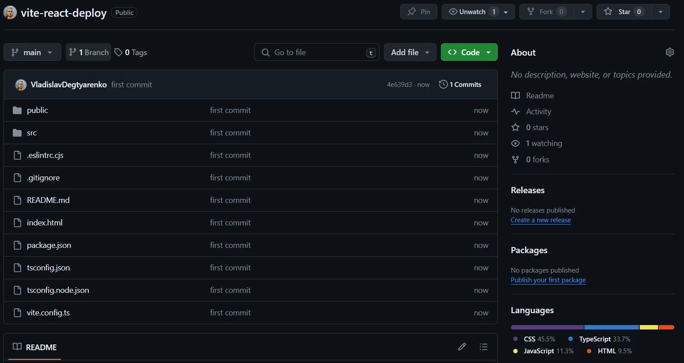Click the file icon beside tsconfig.node.json

pyautogui.click(x=17, y=290)
